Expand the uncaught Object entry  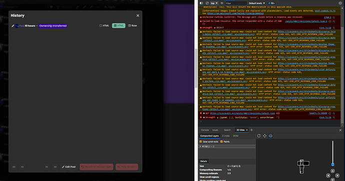pyautogui.click(x=214, y=27)
